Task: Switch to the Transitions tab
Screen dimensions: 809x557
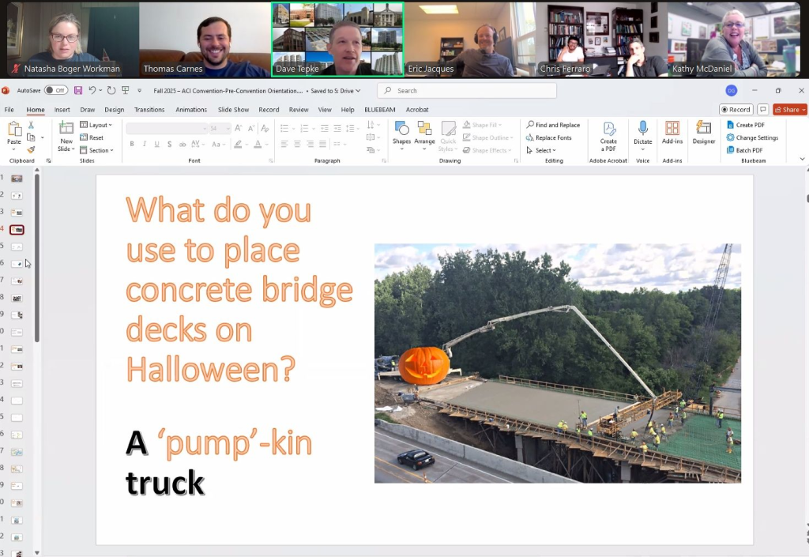Action: pyautogui.click(x=149, y=110)
